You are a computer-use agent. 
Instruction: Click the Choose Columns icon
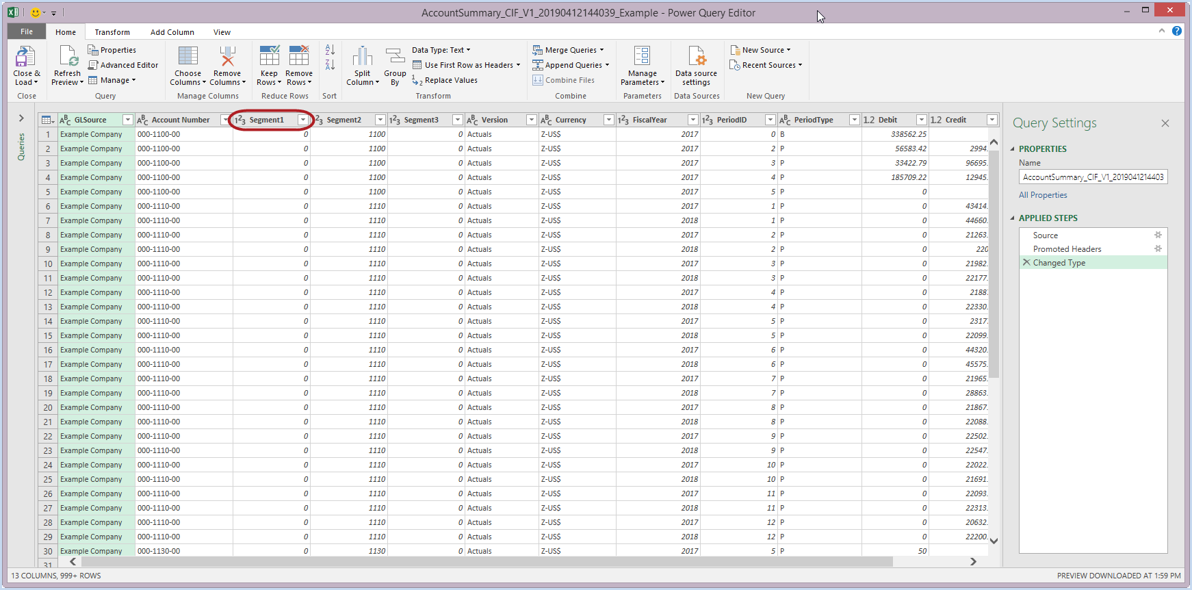(x=187, y=56)
